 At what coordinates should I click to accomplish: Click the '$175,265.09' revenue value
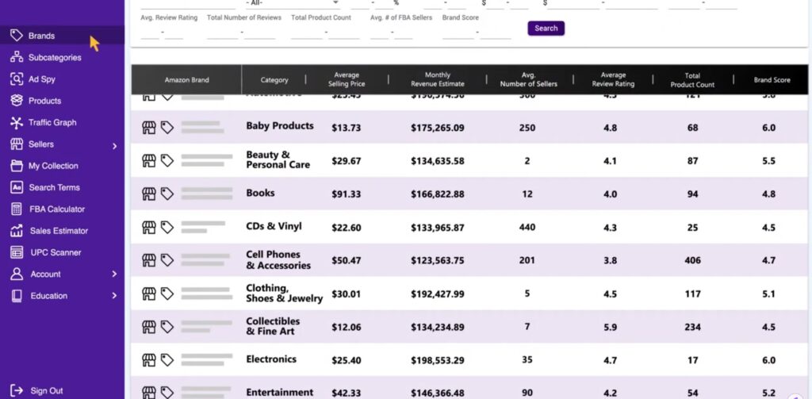pyautogui.click(x=438, y=128)
